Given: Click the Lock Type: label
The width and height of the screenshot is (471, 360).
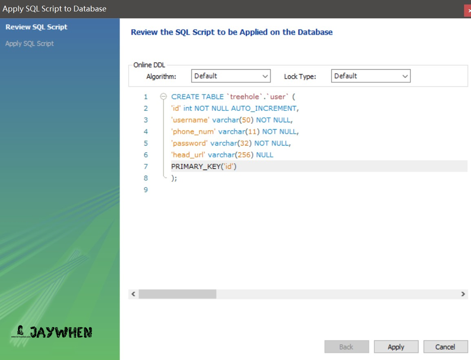Looking at the screenshot, I should pos(300,76).
